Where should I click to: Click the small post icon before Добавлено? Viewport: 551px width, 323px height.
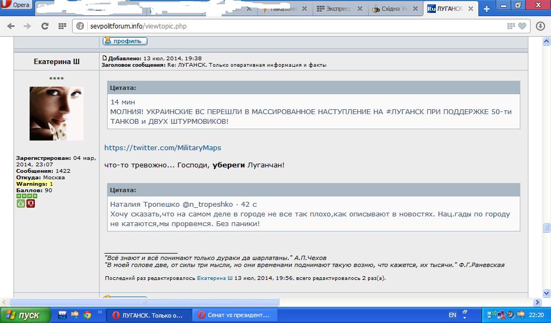(104, 58)
